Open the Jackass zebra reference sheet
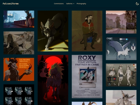This screenshot has width=140, height=105. tap(121, 75)
